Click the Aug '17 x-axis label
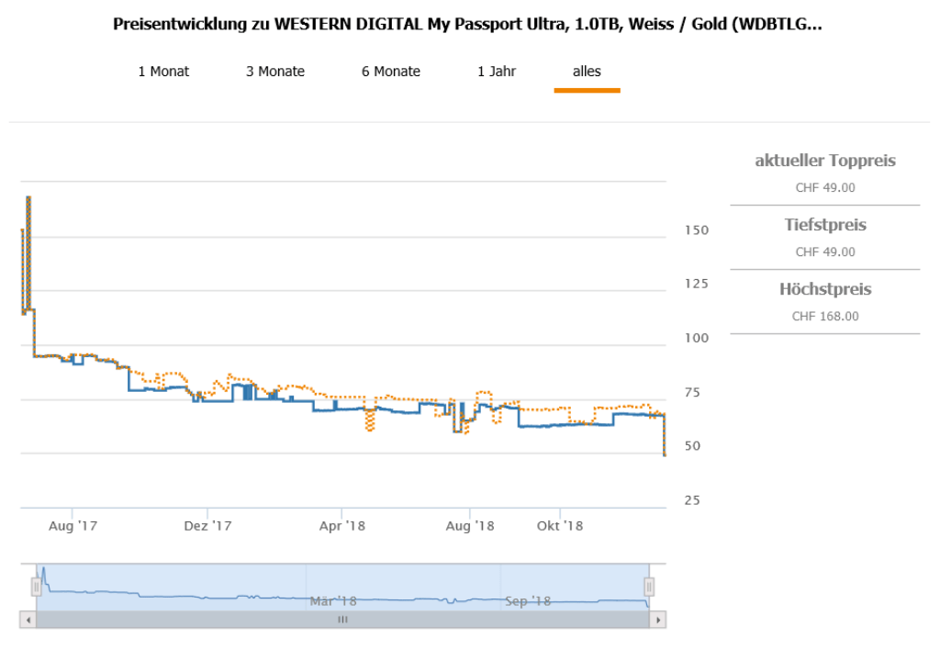The image size is (940, 649). click(x=73, y=526)
